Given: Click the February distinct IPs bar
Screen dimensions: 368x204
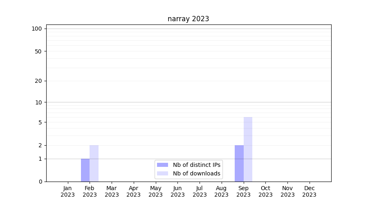Looking at the screenshot, I should (x=85, y=170).
